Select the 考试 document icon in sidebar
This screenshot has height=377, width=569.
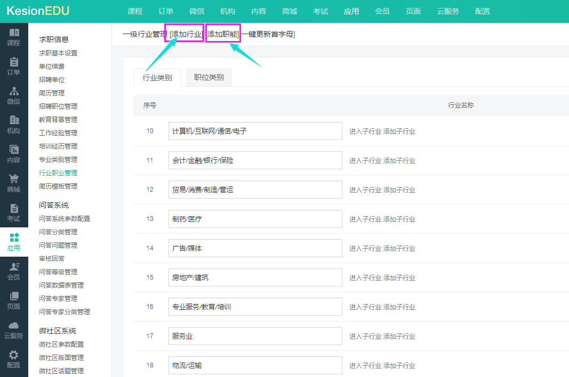(14, 209)
